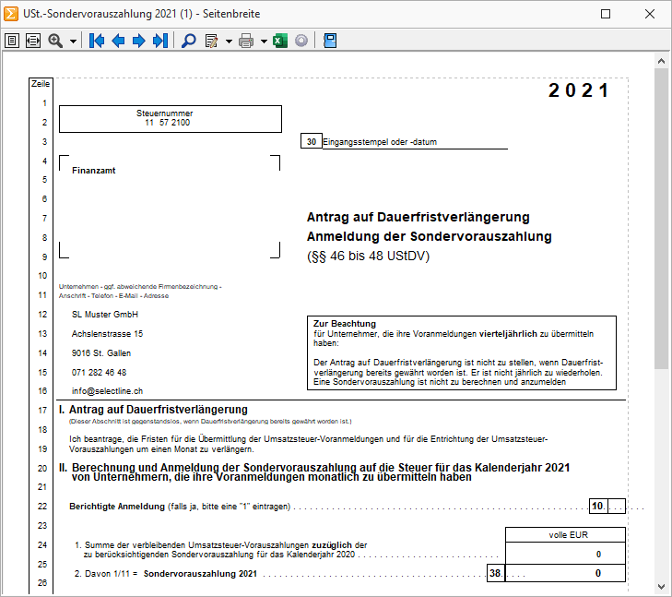Click the scrollbar up arrow

(x=661, y=61)
